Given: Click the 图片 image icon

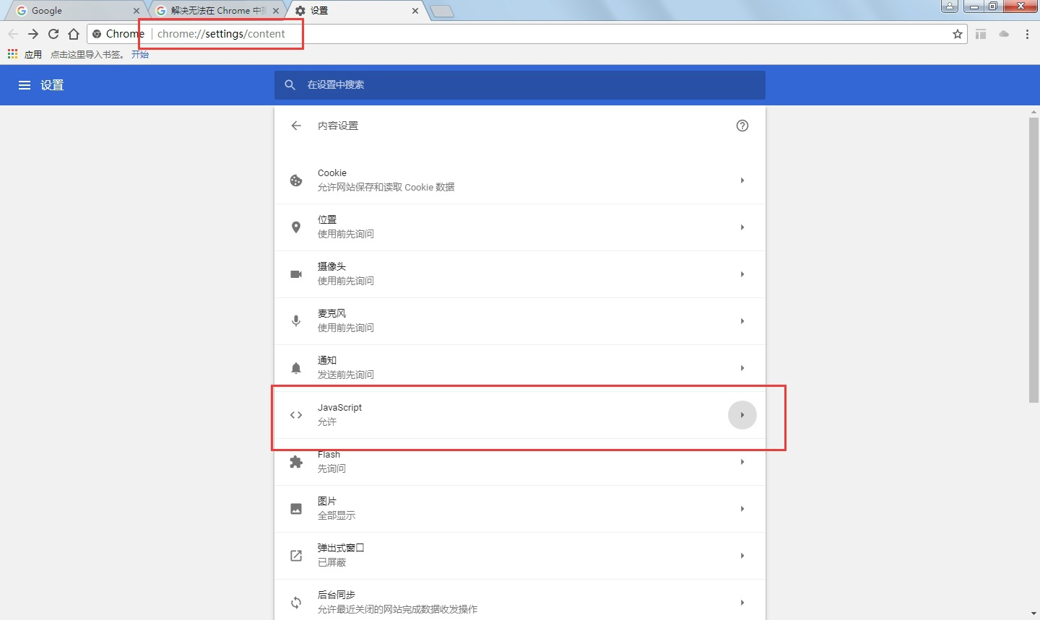Looking at the screenshot, I should point(296,509).
